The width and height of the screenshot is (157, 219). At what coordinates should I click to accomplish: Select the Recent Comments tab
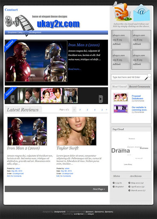point(140,86)
